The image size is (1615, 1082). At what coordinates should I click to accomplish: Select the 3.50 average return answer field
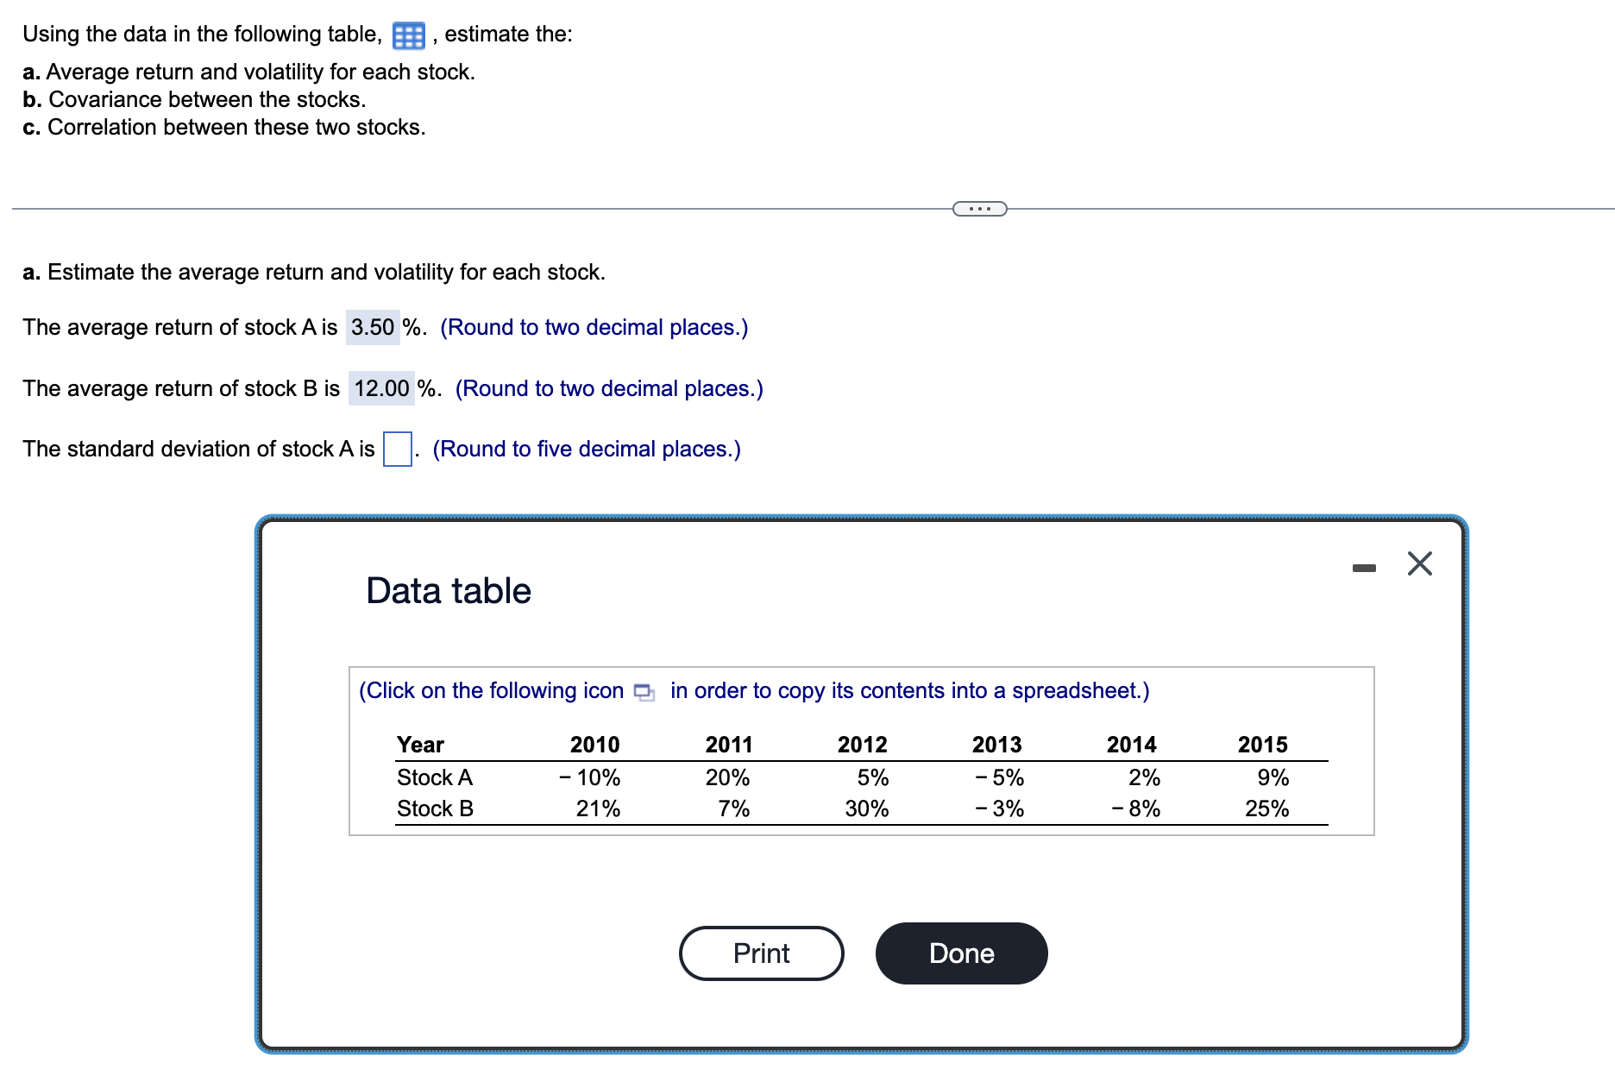click(x=372, y=328)
